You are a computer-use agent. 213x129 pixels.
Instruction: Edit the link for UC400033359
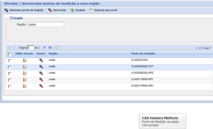click(25, 60)
